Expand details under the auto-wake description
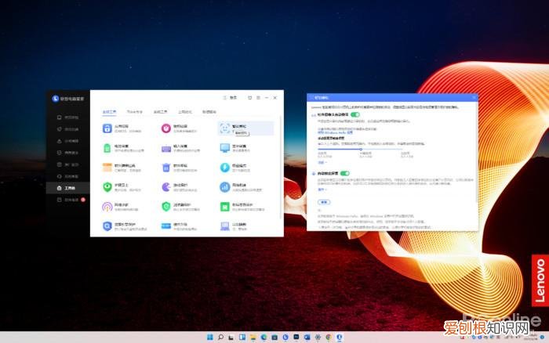The image size is (549, 343). point(321,190)
